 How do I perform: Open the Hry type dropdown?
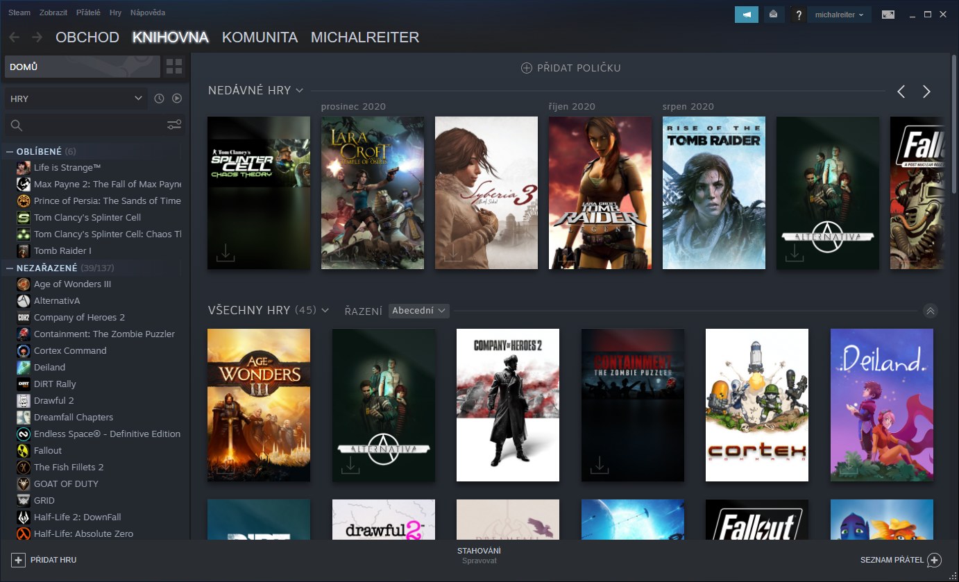point(76,99)
